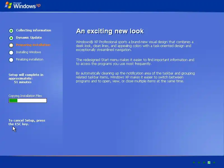
Task: Click the paragraph about brand-new visual design
Action: pyautogui.click(x=135, y=46)
